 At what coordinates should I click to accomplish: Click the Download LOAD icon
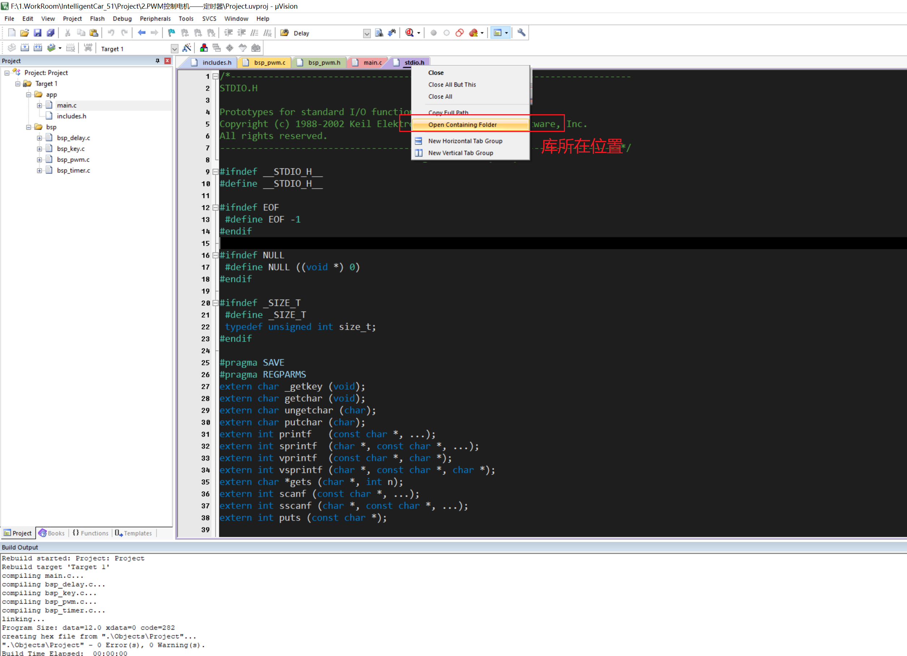pos(88,48)
